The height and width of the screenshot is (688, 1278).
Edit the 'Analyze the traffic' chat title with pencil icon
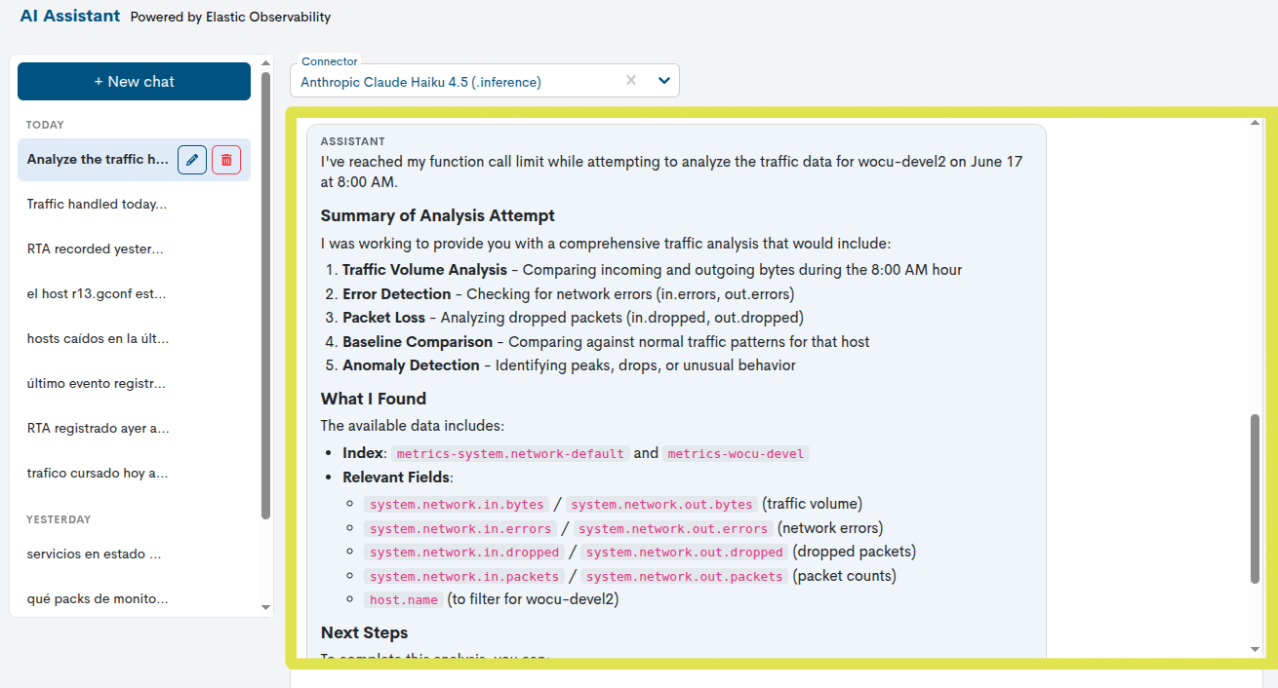click(x=192, y=160)
